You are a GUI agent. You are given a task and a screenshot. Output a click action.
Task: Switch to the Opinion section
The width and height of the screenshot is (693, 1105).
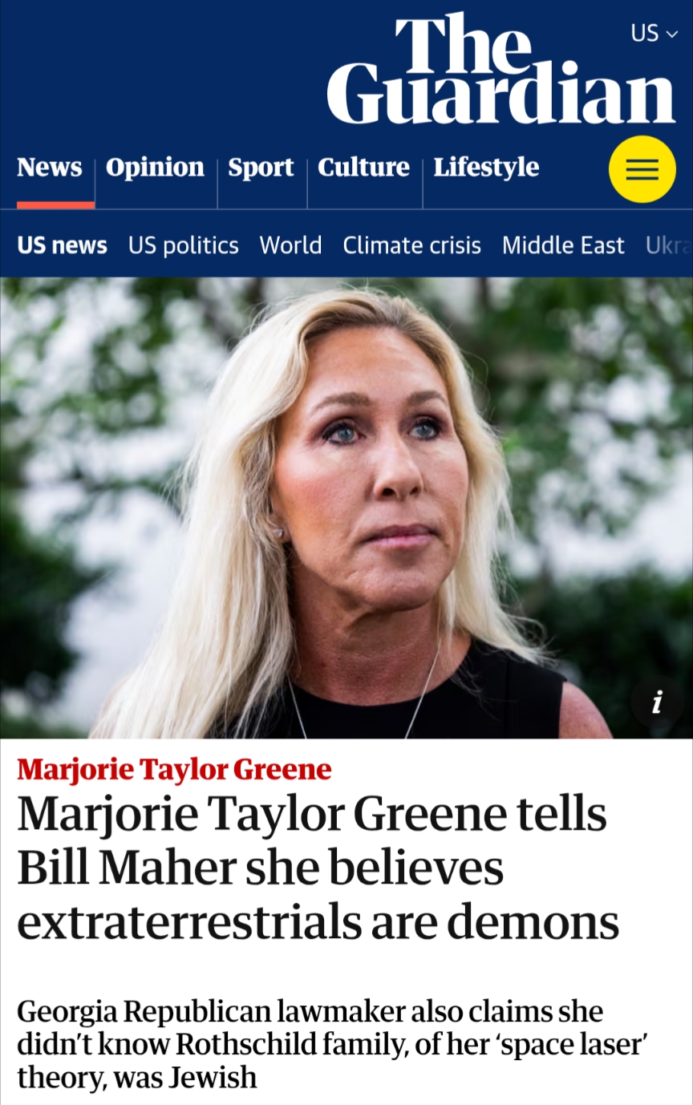pos(156,168)
